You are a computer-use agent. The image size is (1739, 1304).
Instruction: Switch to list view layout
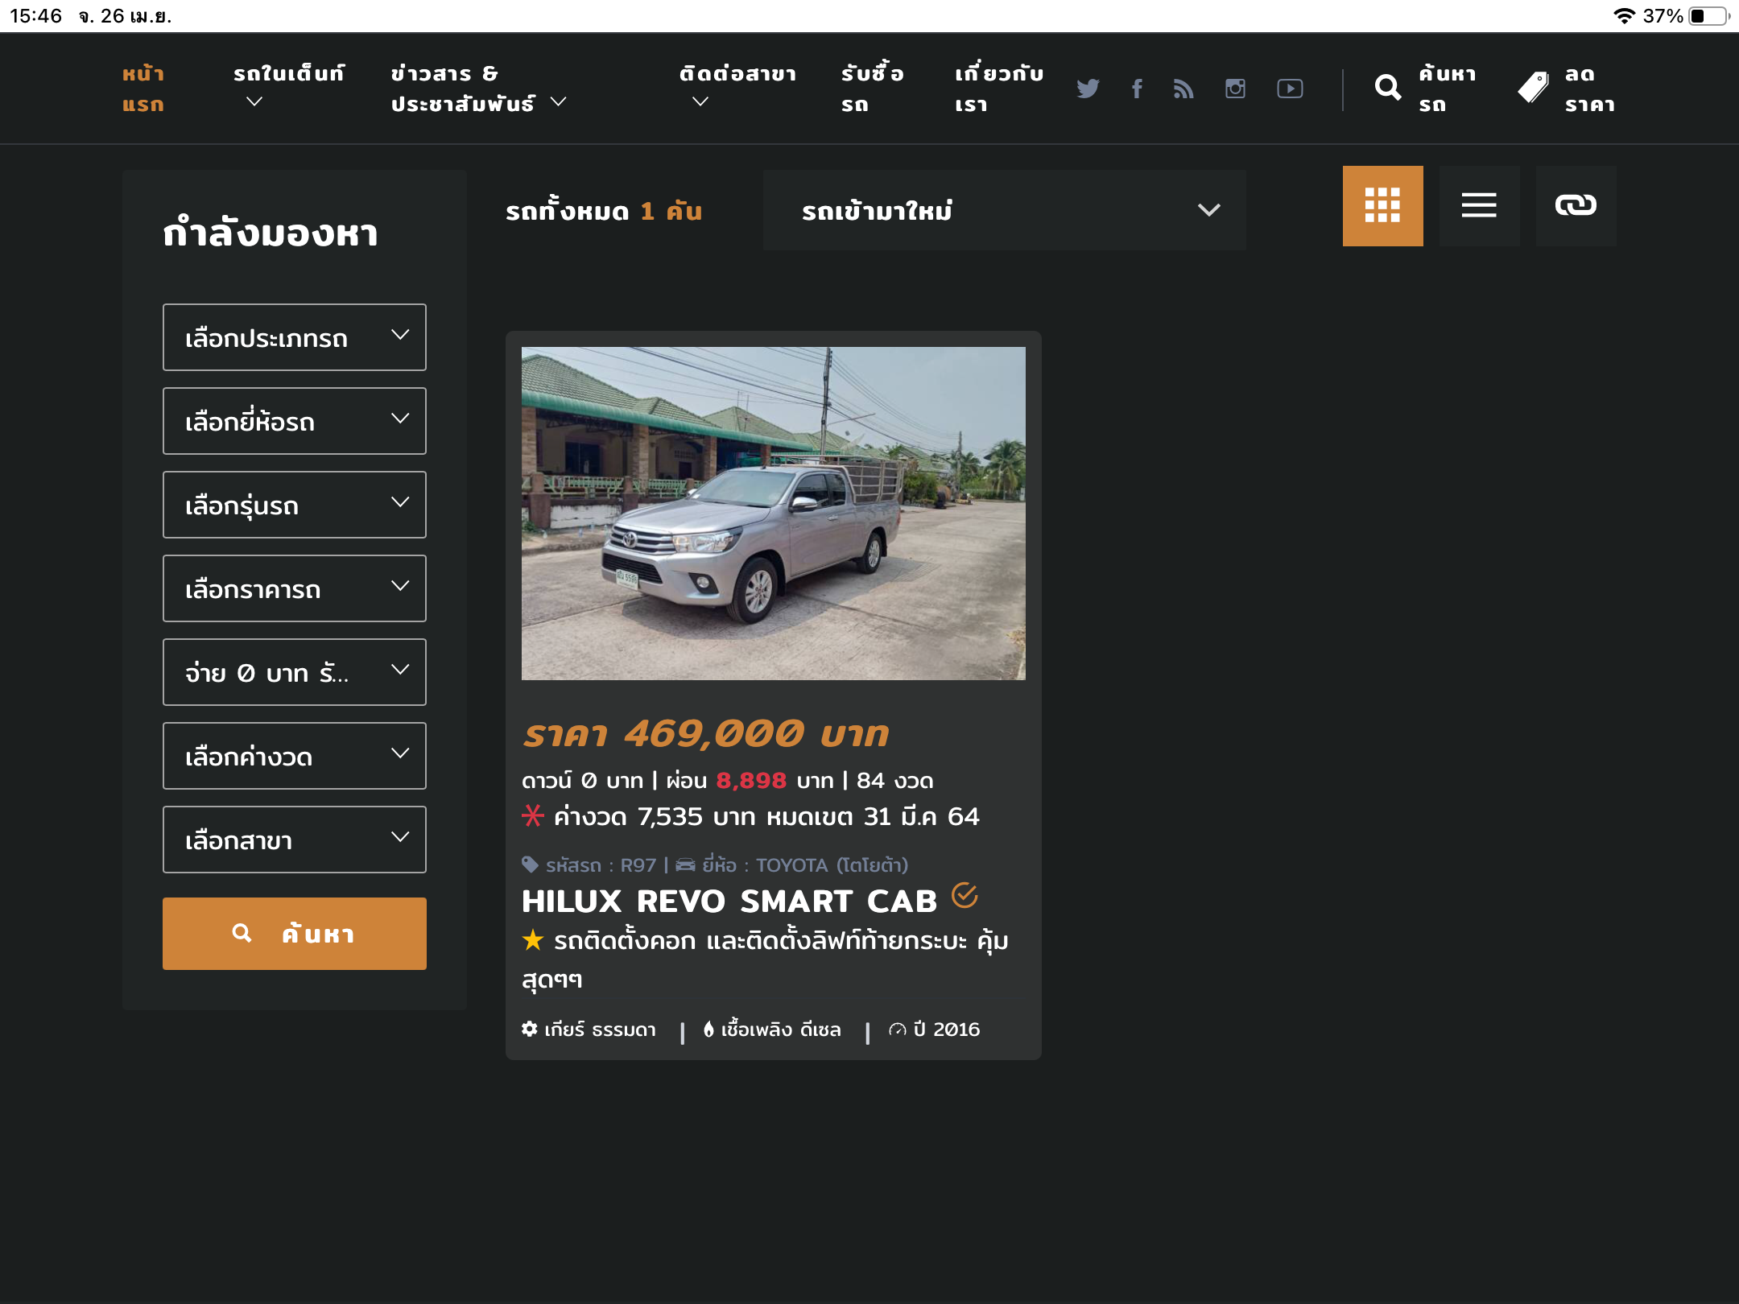[1479, 206]
